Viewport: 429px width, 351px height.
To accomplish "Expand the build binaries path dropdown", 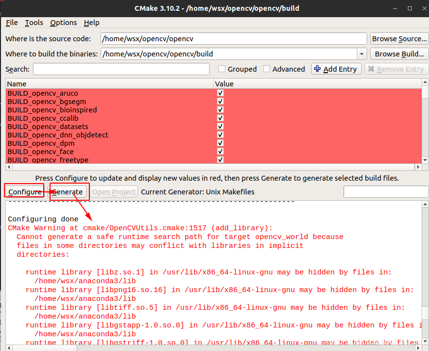I will coord(362,54).
